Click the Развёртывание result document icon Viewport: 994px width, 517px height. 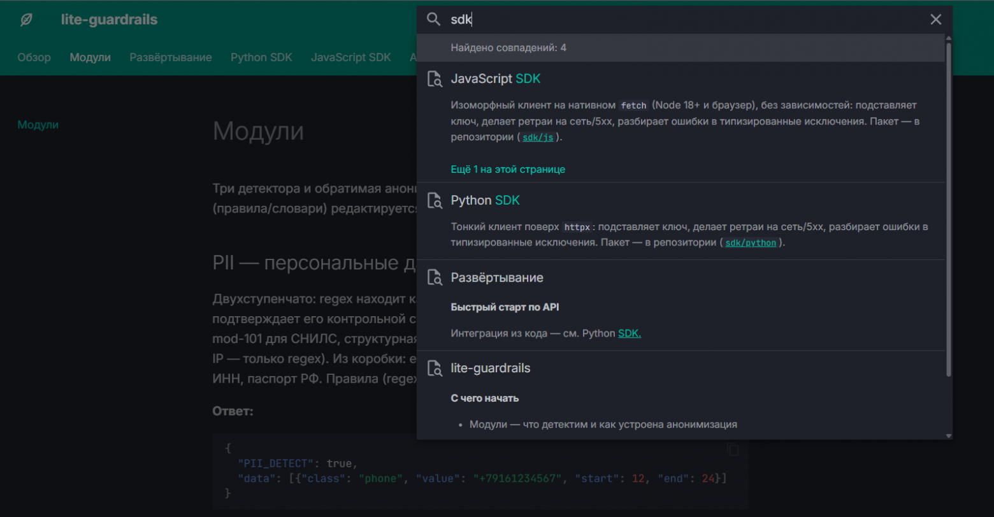pyautogui.click(x=435, y=278)
